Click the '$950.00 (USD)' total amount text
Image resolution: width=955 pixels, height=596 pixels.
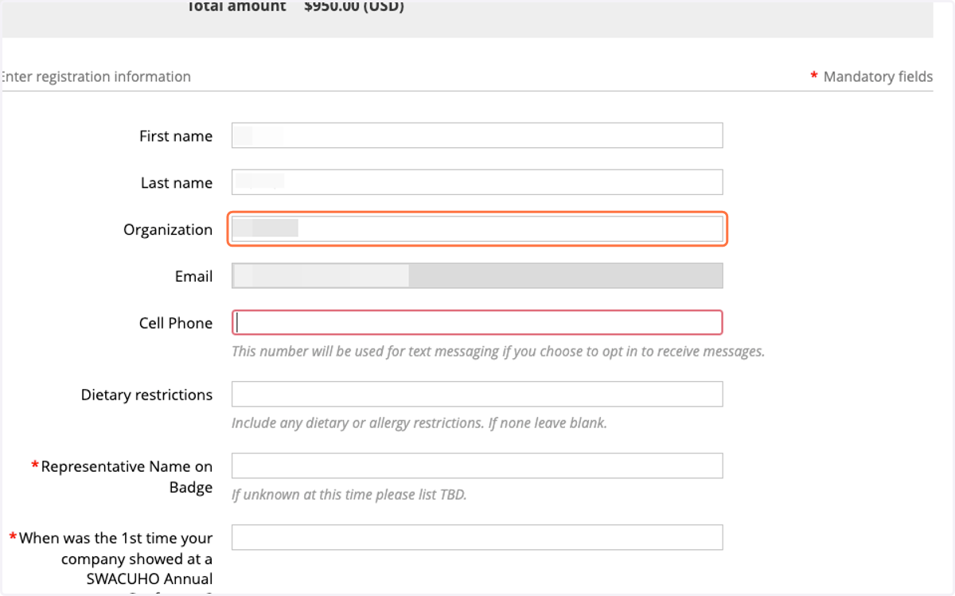pyautogui.click(x=354, y=6)
